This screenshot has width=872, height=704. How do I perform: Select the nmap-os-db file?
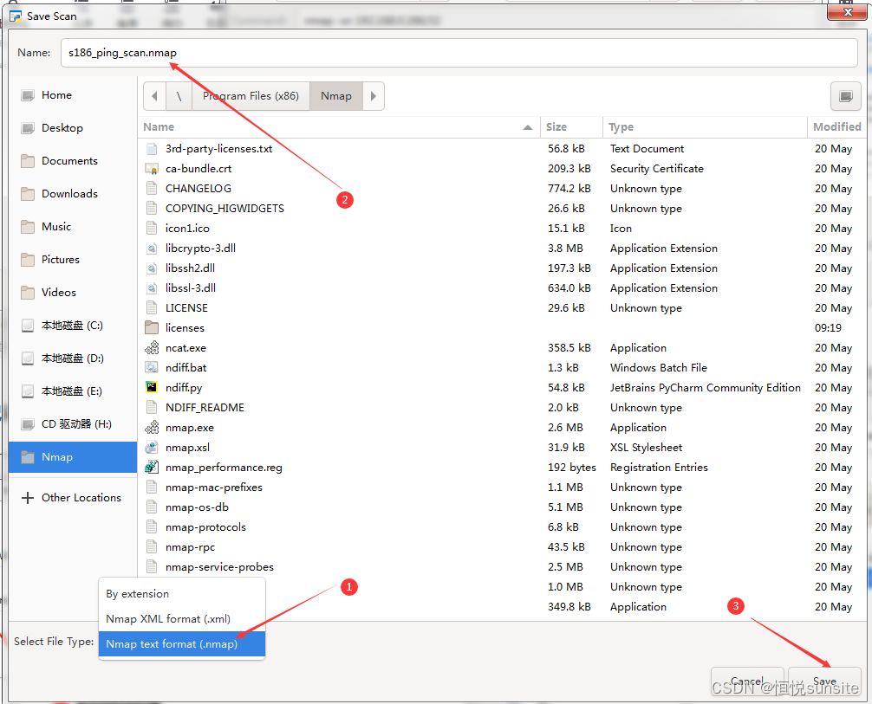[197, 507]
